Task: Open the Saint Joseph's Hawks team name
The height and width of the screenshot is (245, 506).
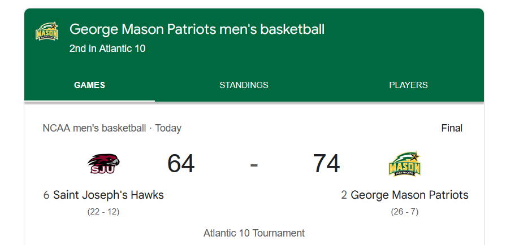Action: (108, 195)
